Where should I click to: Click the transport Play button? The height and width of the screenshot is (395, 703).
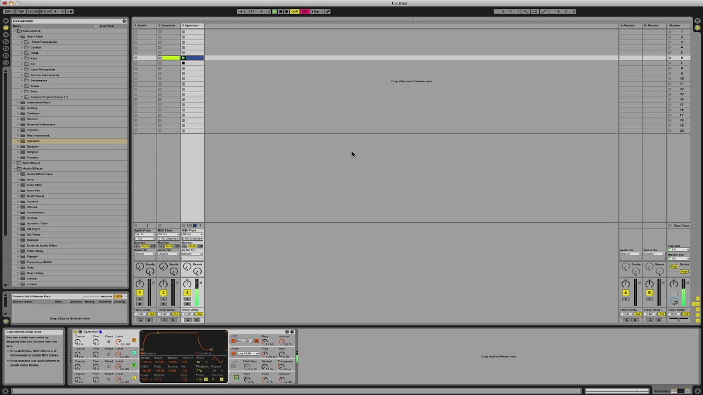[x=275, y=12]
